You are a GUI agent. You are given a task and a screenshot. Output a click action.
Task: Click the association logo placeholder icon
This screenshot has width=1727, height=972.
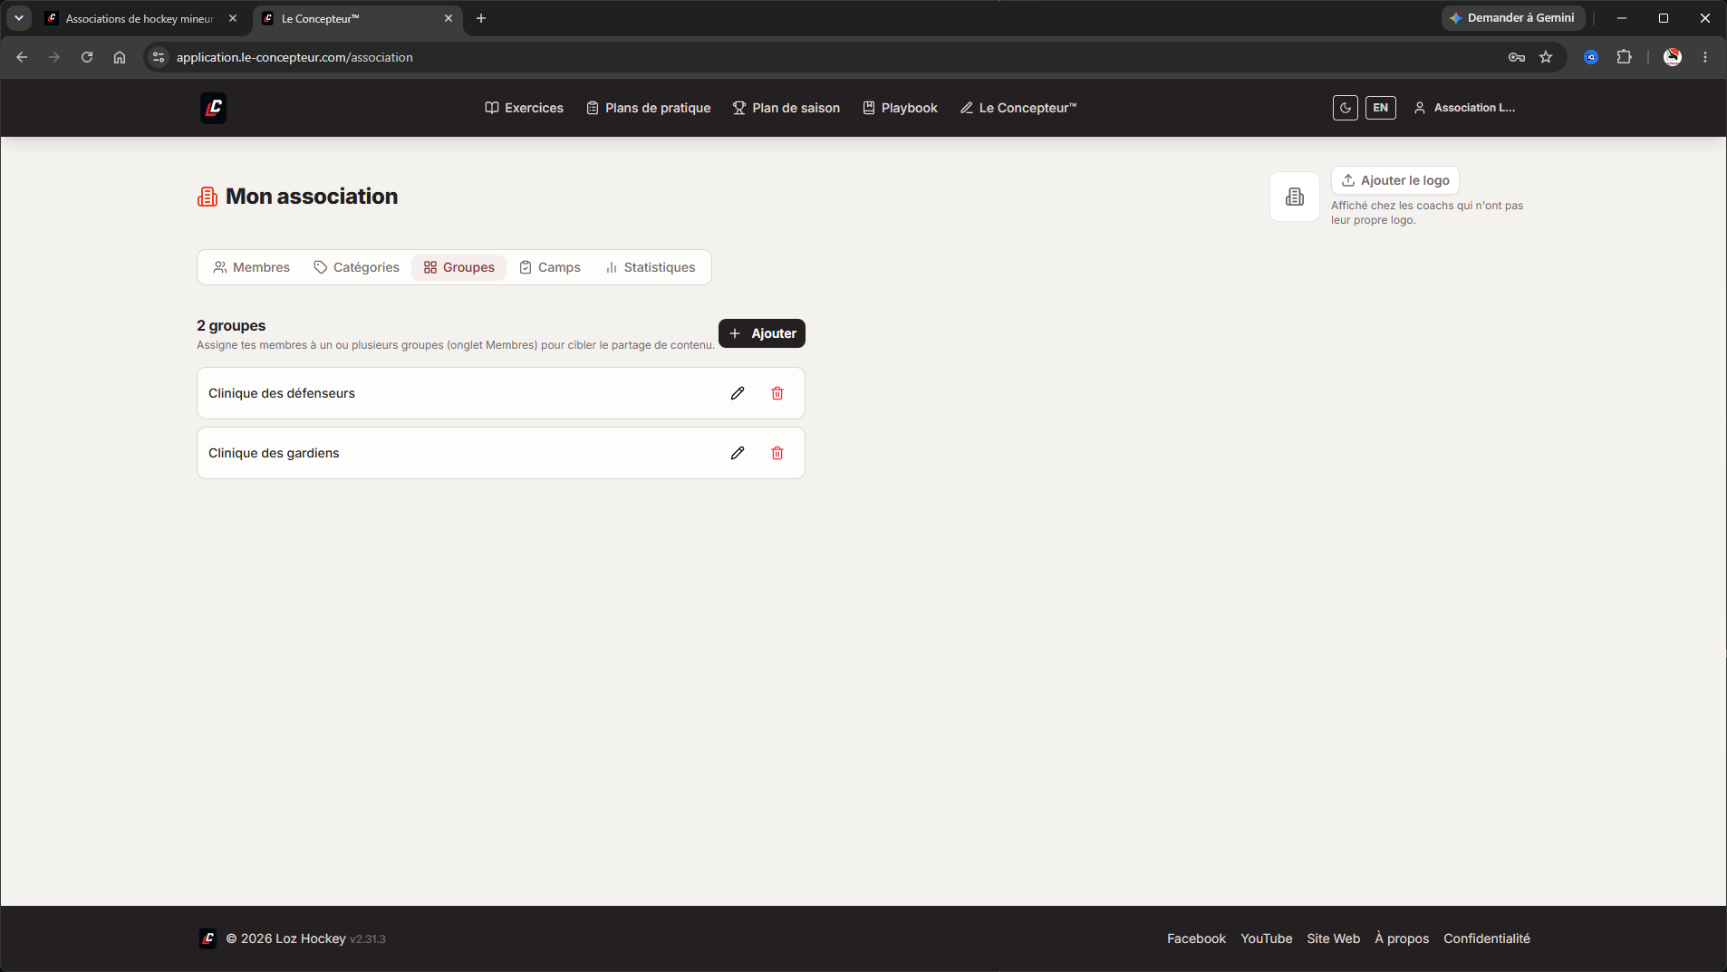tap(1295, 197)
